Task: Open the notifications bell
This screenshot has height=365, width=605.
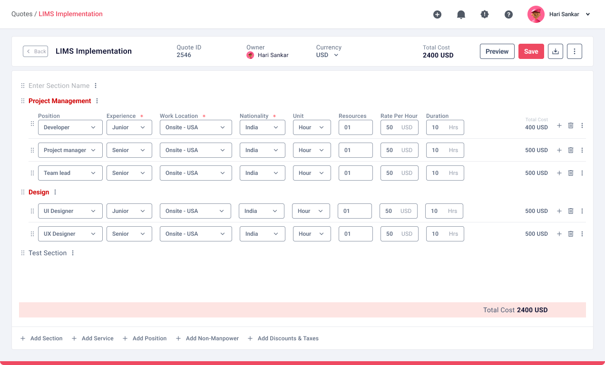Action: click(461, 14)
